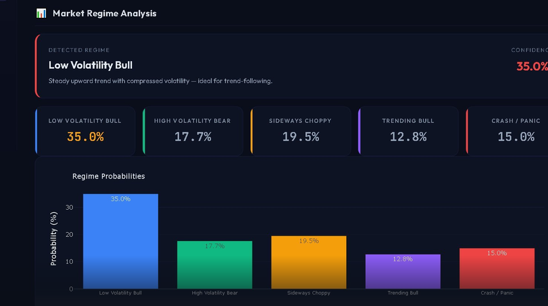This screenshot has width=548, height=306.
Task: Click the DETECTED REGIME label
Action: coord(79,50)
